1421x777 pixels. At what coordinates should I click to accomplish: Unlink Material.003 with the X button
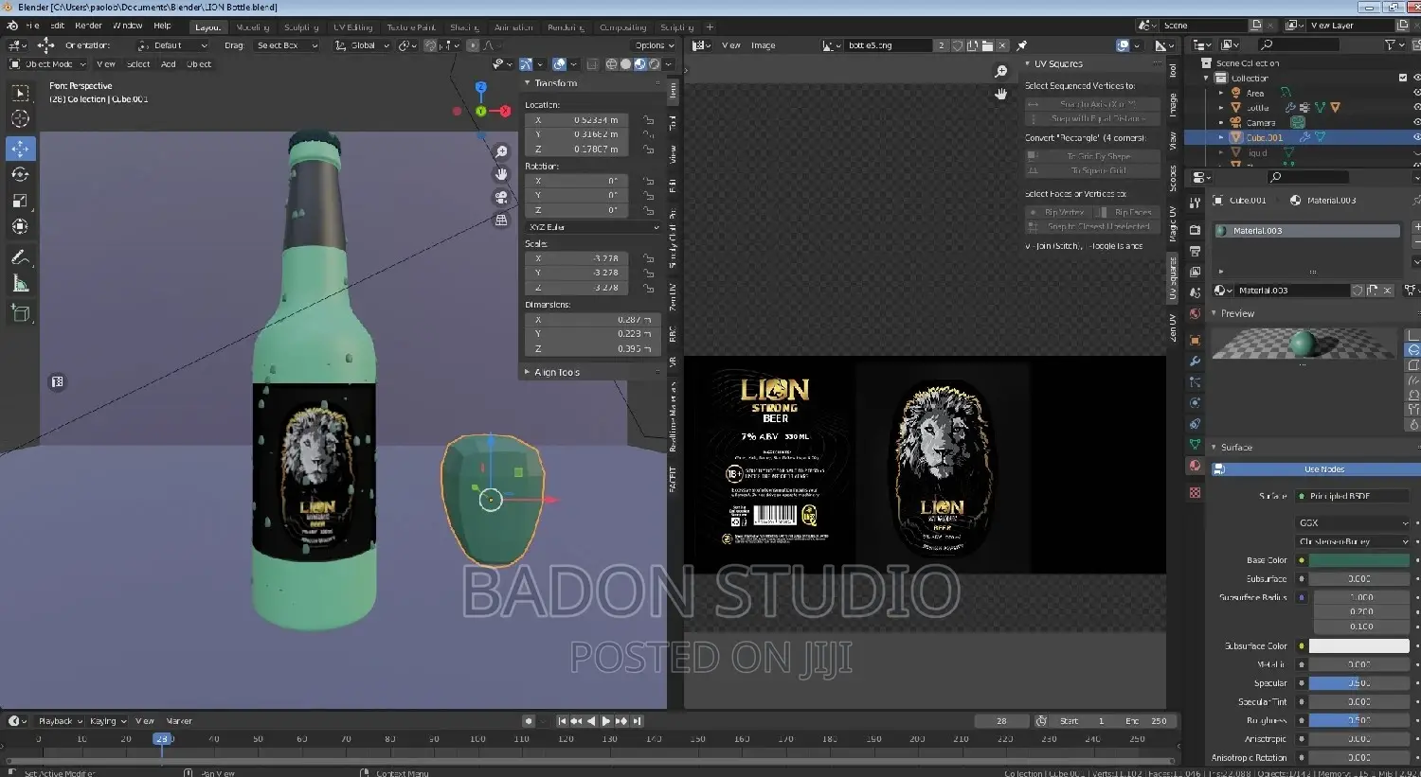pos(1387,291)
